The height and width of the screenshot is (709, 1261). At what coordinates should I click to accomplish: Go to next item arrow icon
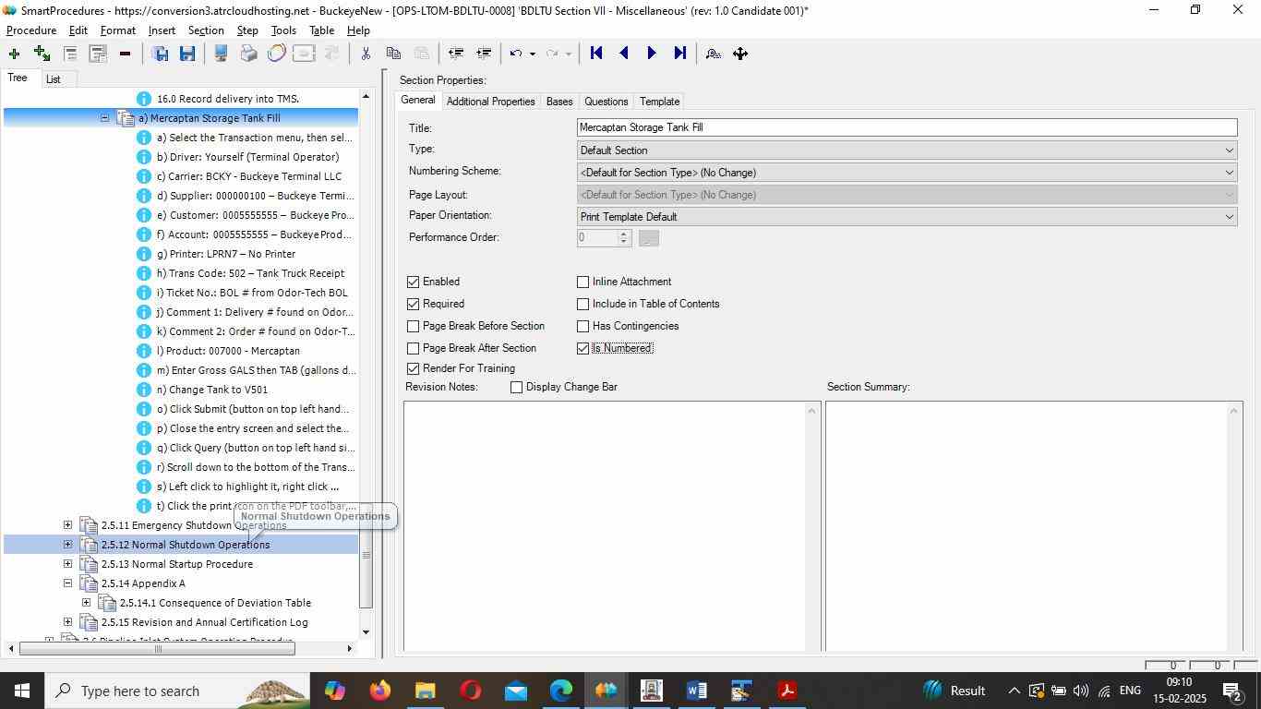(652, 54)
